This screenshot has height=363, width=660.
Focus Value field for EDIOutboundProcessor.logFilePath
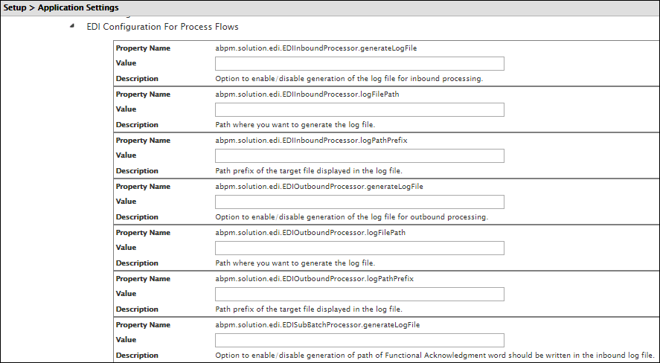click(x=359, y=248)
